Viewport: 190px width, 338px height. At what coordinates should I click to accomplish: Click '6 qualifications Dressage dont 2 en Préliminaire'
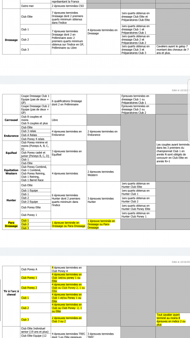tap(69, 103)
